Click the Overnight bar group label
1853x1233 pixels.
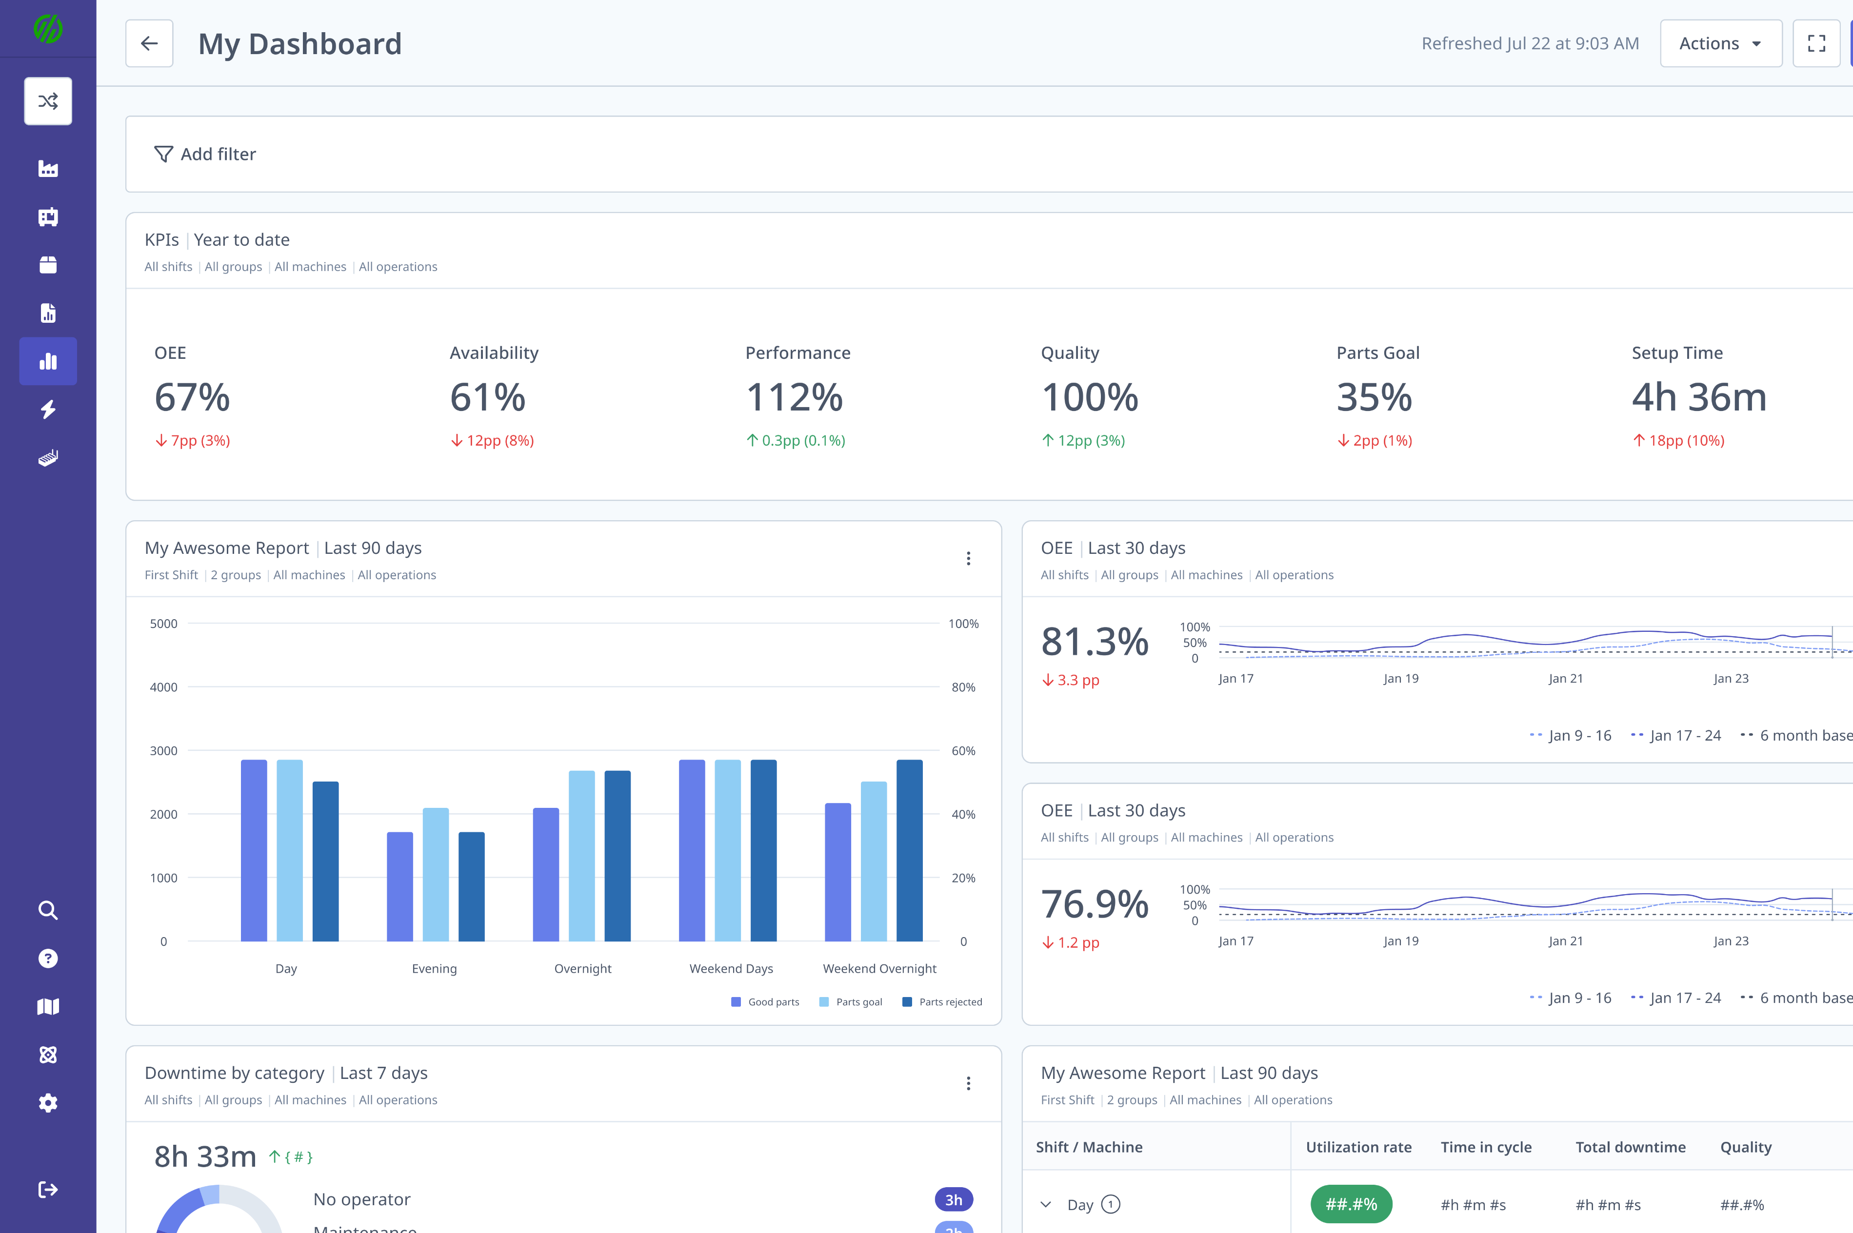583,969
